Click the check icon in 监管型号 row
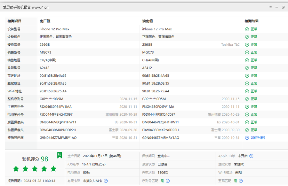 [247, 68]
